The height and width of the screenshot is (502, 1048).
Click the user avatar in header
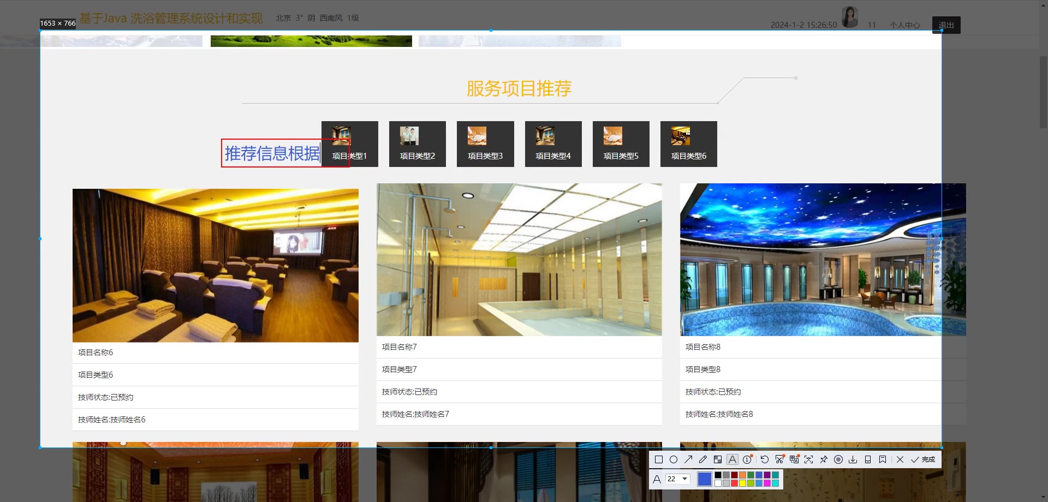[850, 17]
